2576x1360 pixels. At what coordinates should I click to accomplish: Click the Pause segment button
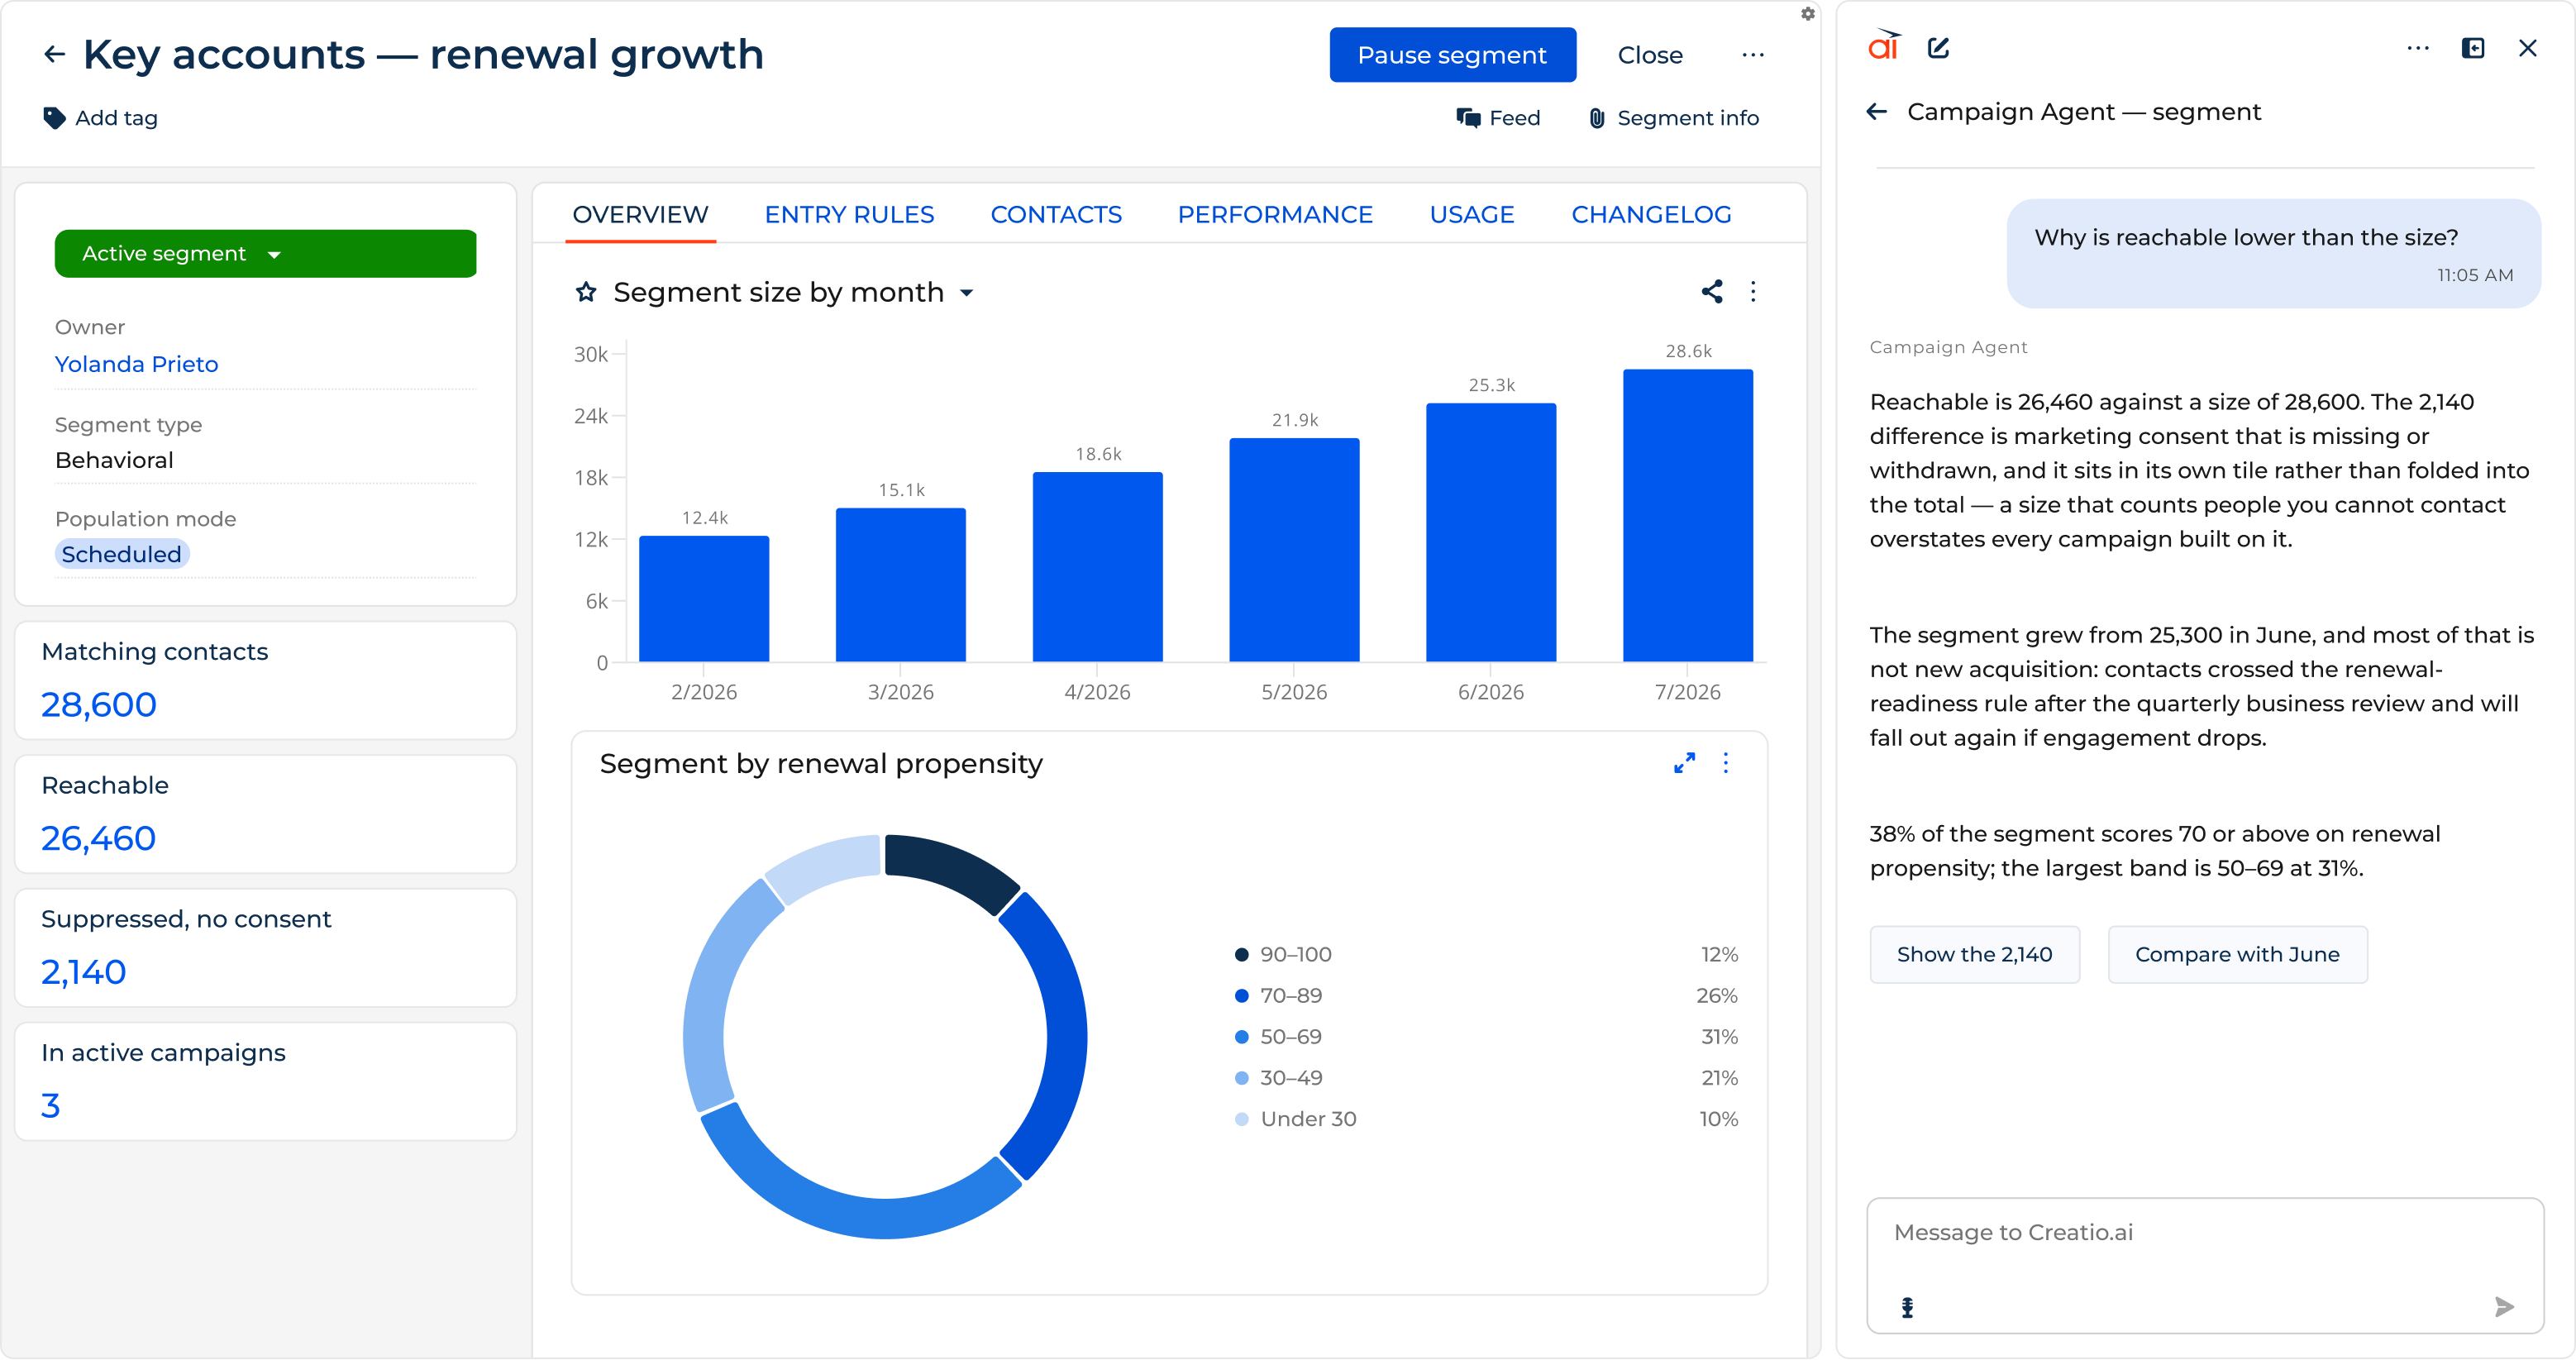[x=1452, y=55]
